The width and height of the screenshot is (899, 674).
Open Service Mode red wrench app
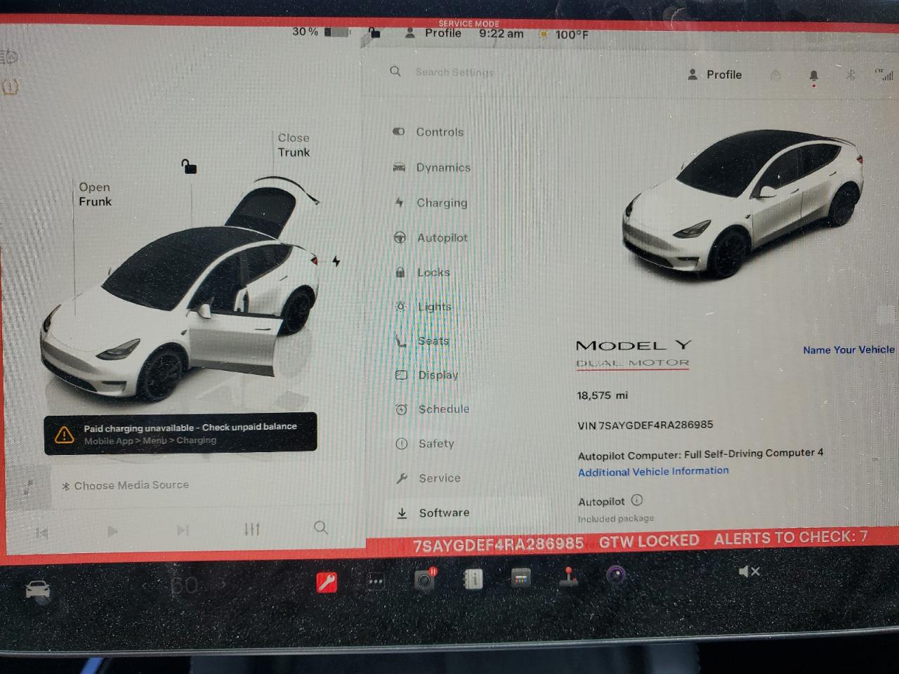pos(327,582)
